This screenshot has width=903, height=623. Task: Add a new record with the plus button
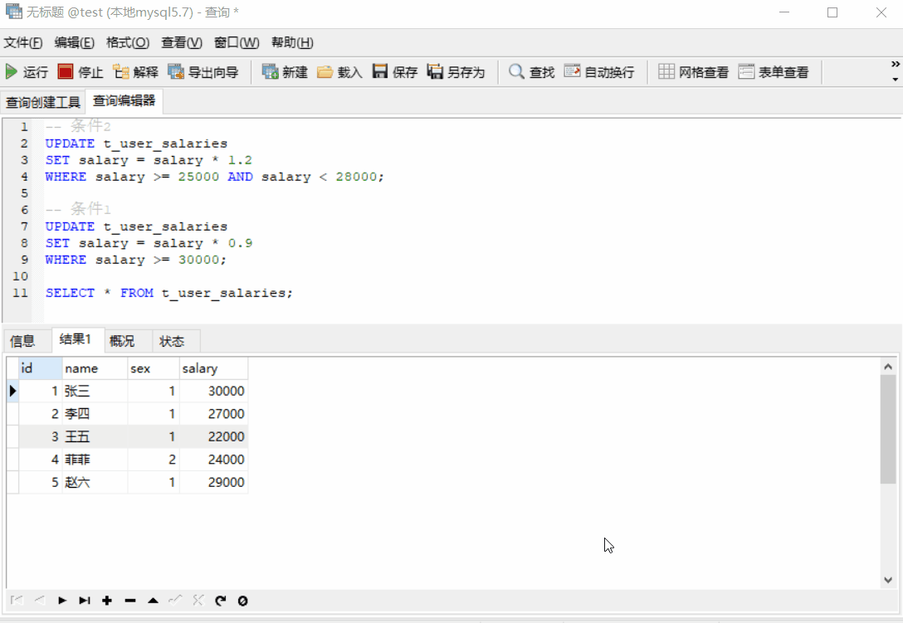[x=106, y=601]
